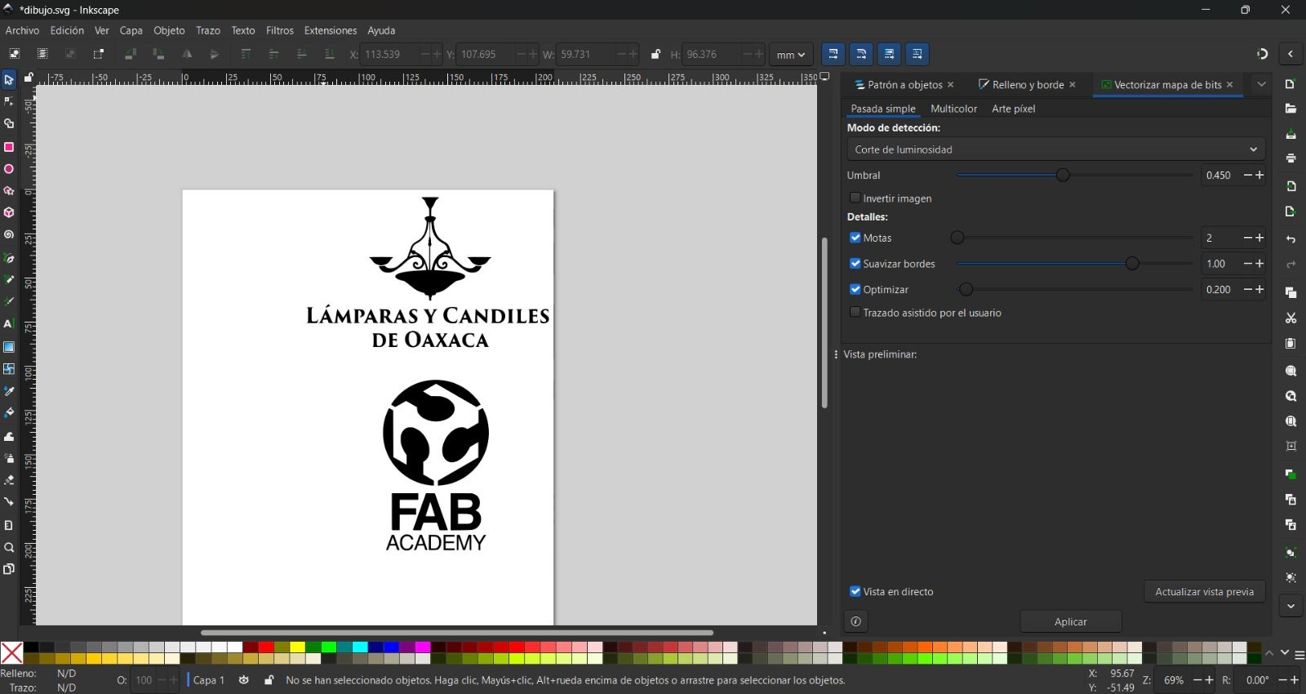Select the Zoom magnifier tool
Screen dimensions: 1306x694
9,548
